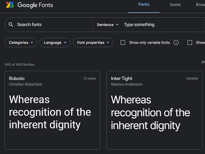Image resolution: width=205 pixels, height=154 pixels.
Task: Tick the partially visible second Show checkbox
Action: point(190,43)
